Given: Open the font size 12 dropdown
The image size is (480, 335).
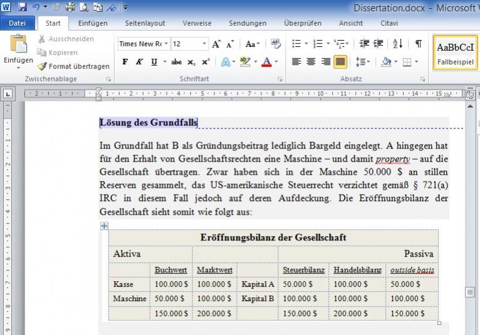Looking at the screenshot, I should coord(204,44).
